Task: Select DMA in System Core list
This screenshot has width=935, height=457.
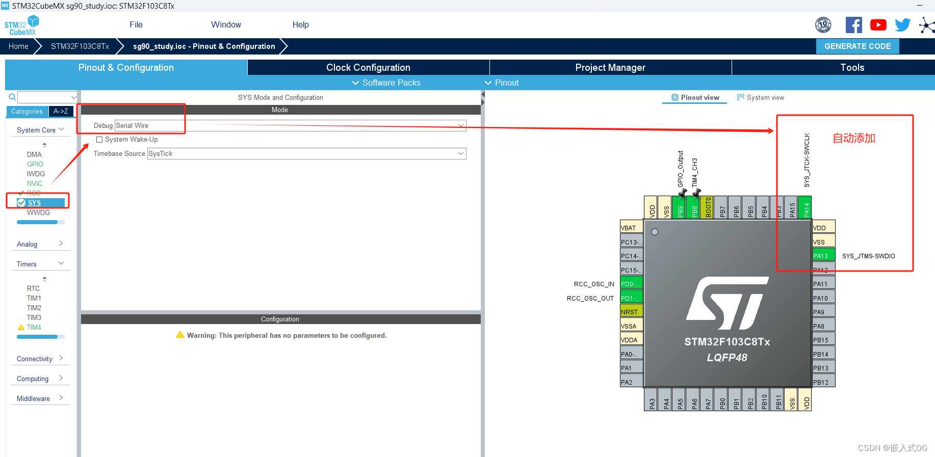Action: click(34, 154)
